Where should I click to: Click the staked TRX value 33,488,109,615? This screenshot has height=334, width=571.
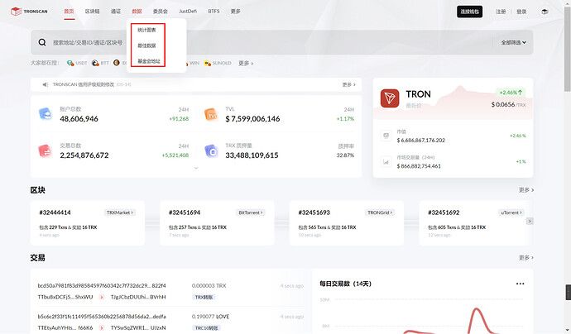tap(252, 155)
